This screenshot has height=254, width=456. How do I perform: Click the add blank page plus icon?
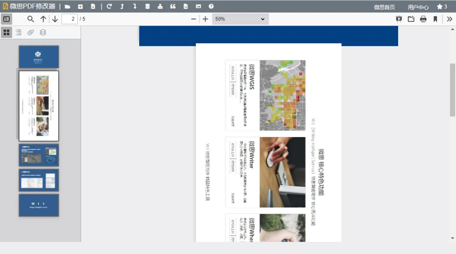tap(80, 6)
